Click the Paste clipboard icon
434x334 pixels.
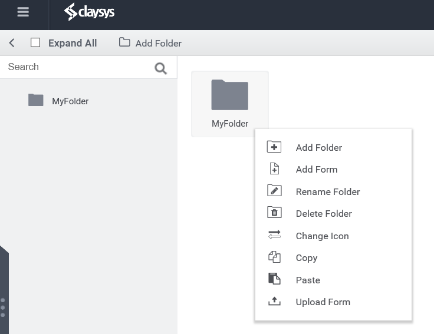tap(274, 279)
